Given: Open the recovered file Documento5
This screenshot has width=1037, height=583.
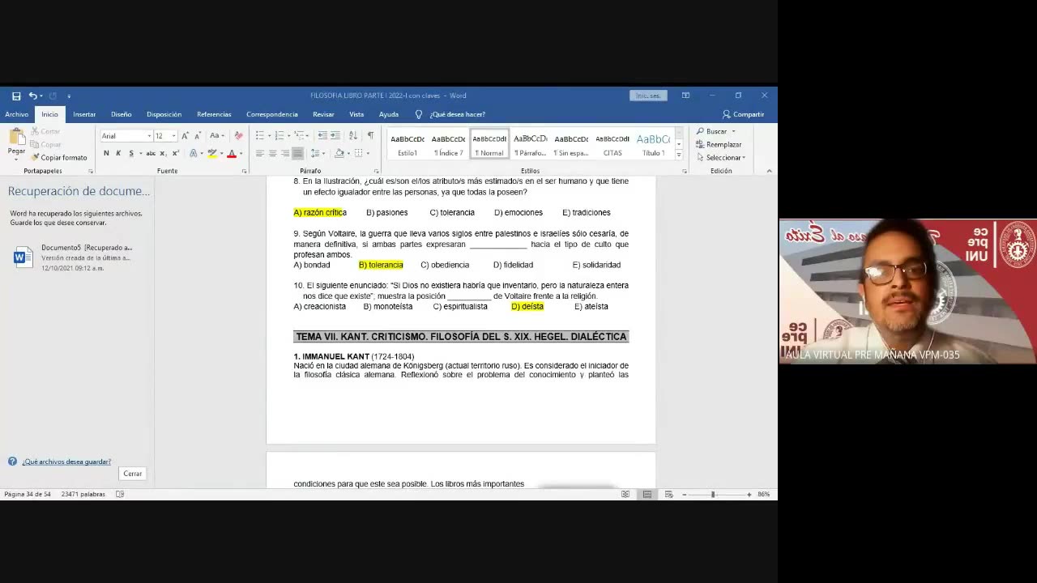Looking at the screenshot, I should click(x=73, y=257).
